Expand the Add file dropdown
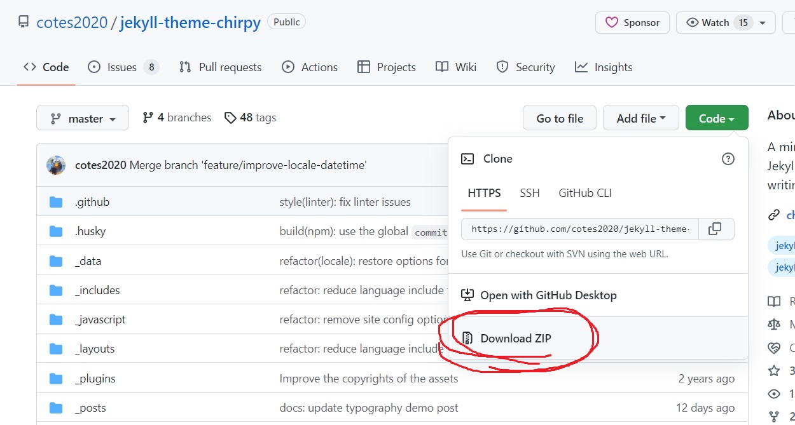Viewport: 795px width, 425px height. (641, 118)
